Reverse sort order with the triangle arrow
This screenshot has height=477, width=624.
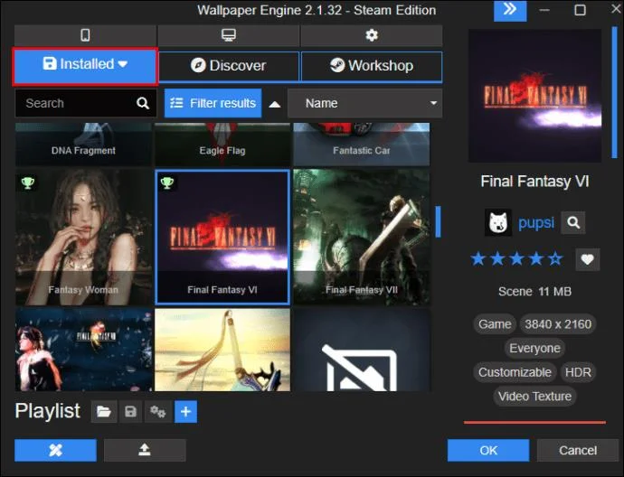tap(275, 105)
